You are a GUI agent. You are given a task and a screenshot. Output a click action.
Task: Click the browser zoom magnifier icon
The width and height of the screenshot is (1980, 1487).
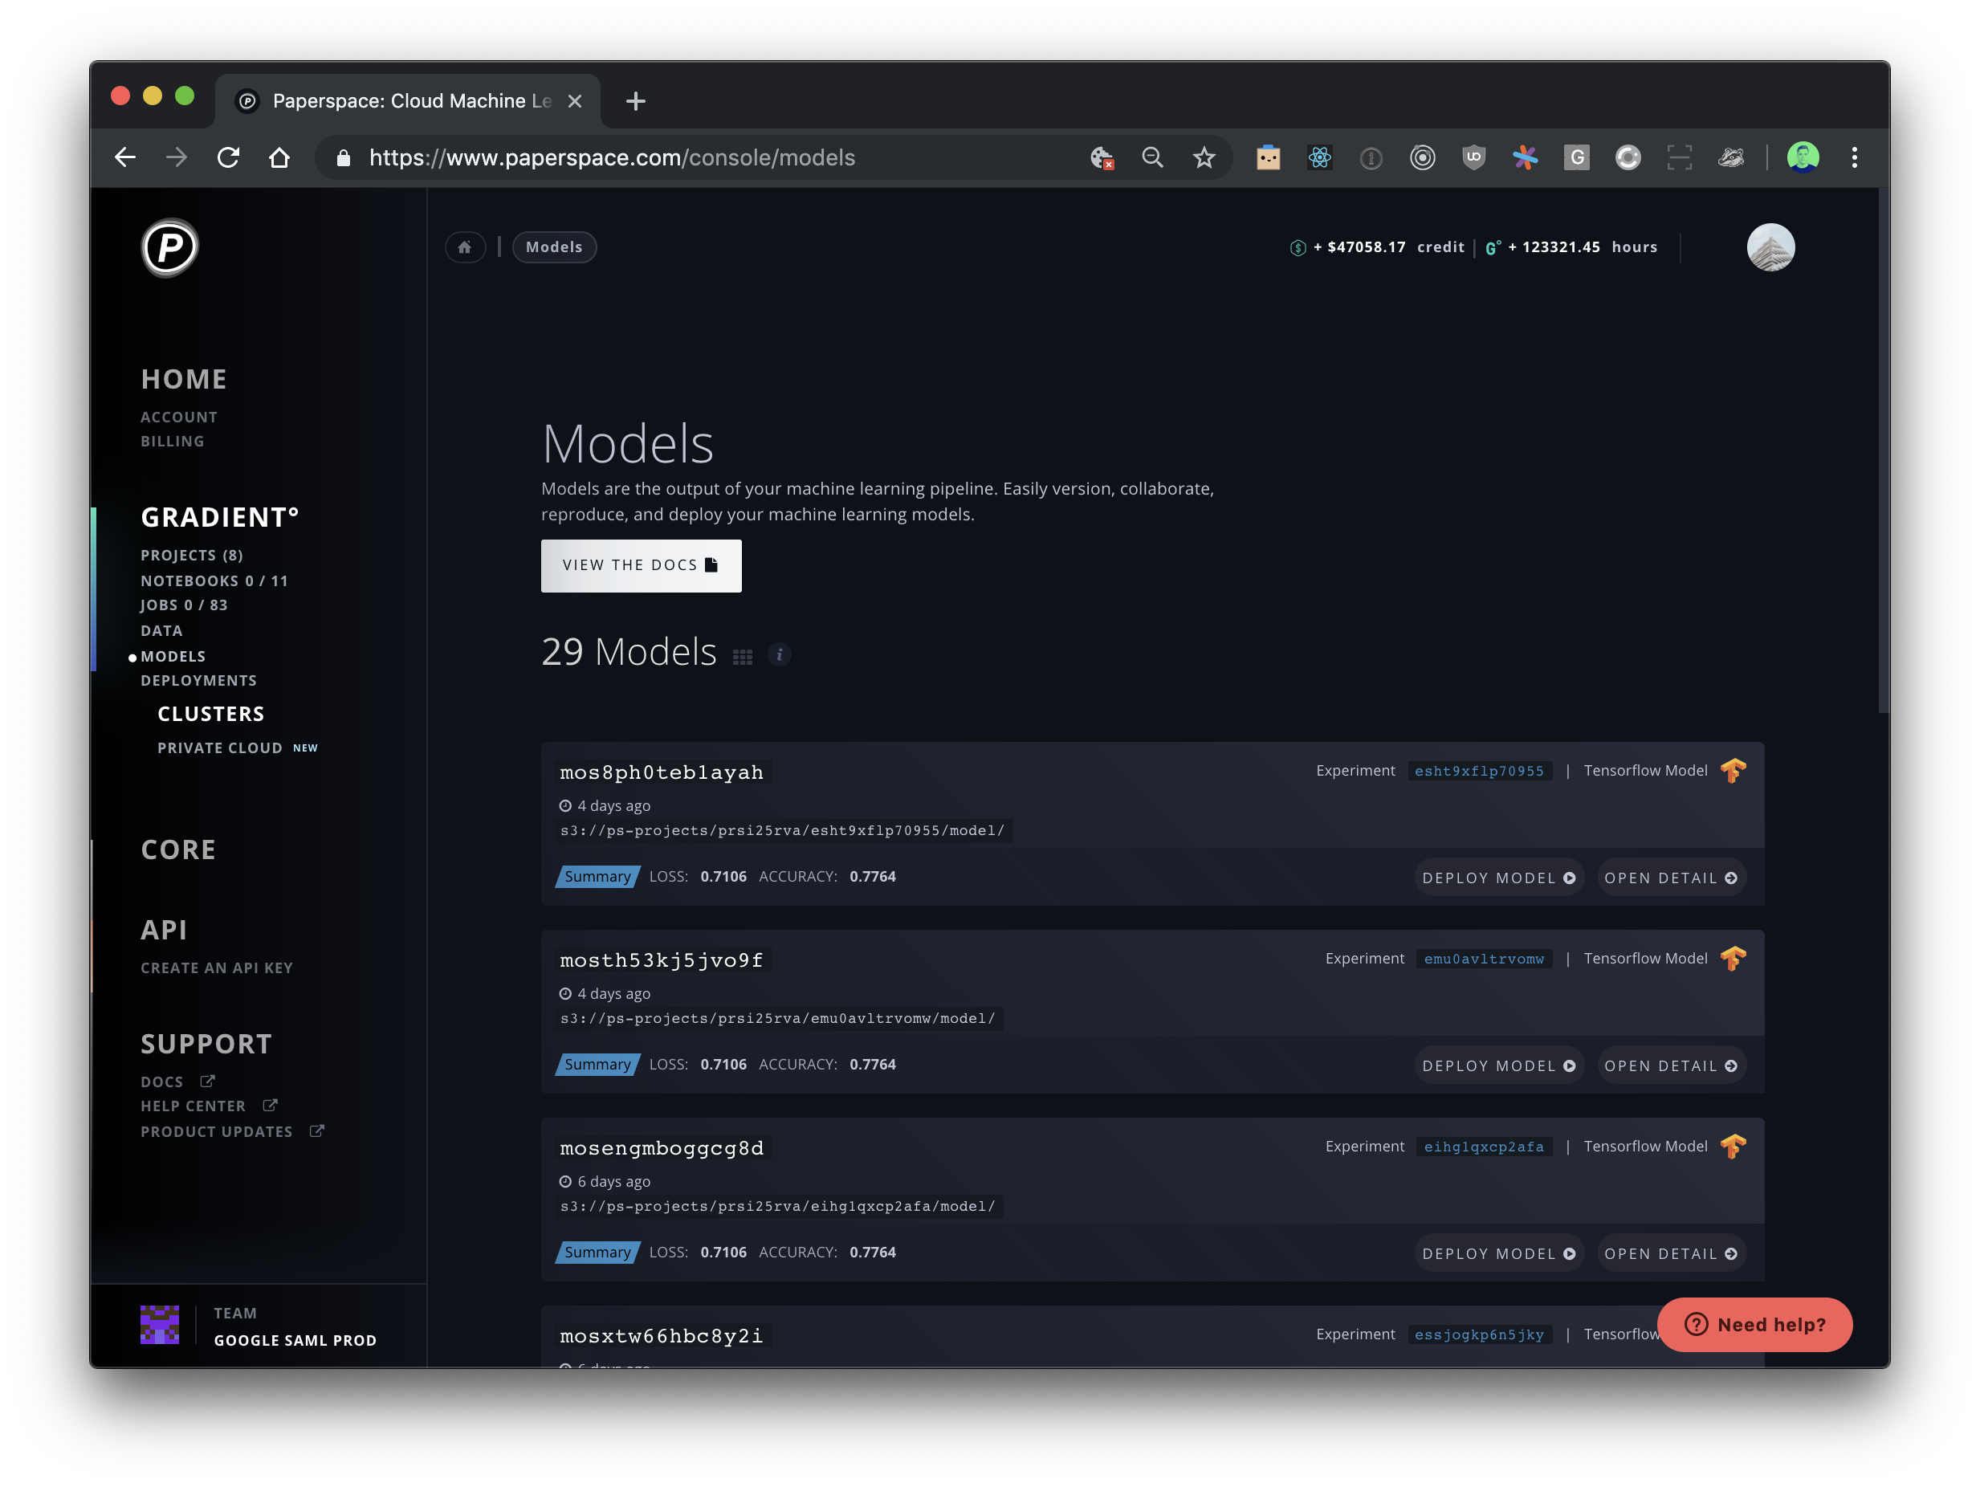[x=1152, y=157]
